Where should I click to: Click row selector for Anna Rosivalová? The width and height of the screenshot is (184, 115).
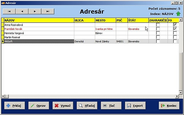(x=3, y=25)
